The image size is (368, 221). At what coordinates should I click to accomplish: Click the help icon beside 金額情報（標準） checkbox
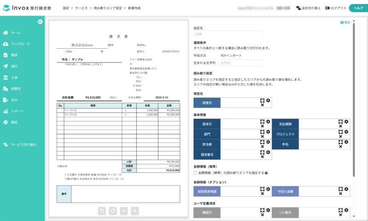coord(266,173)
